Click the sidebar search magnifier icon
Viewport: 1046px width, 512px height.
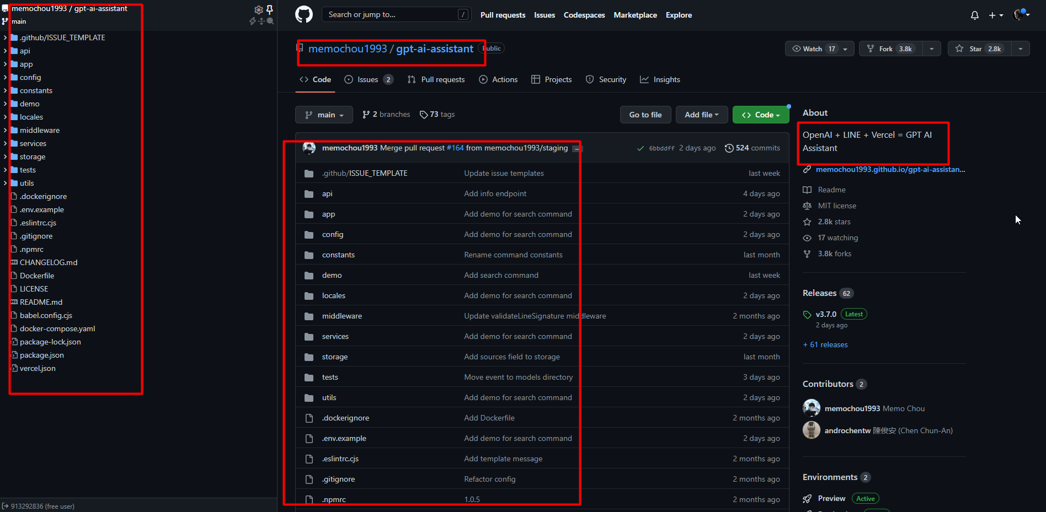270,21
